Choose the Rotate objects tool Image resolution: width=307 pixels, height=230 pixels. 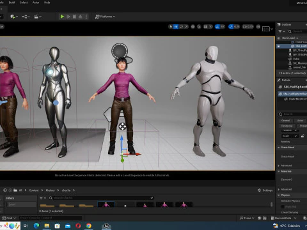(181, 27)
